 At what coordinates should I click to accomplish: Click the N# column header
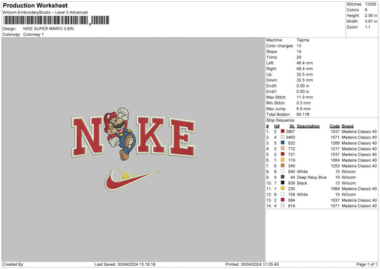(x=277, y=126)
